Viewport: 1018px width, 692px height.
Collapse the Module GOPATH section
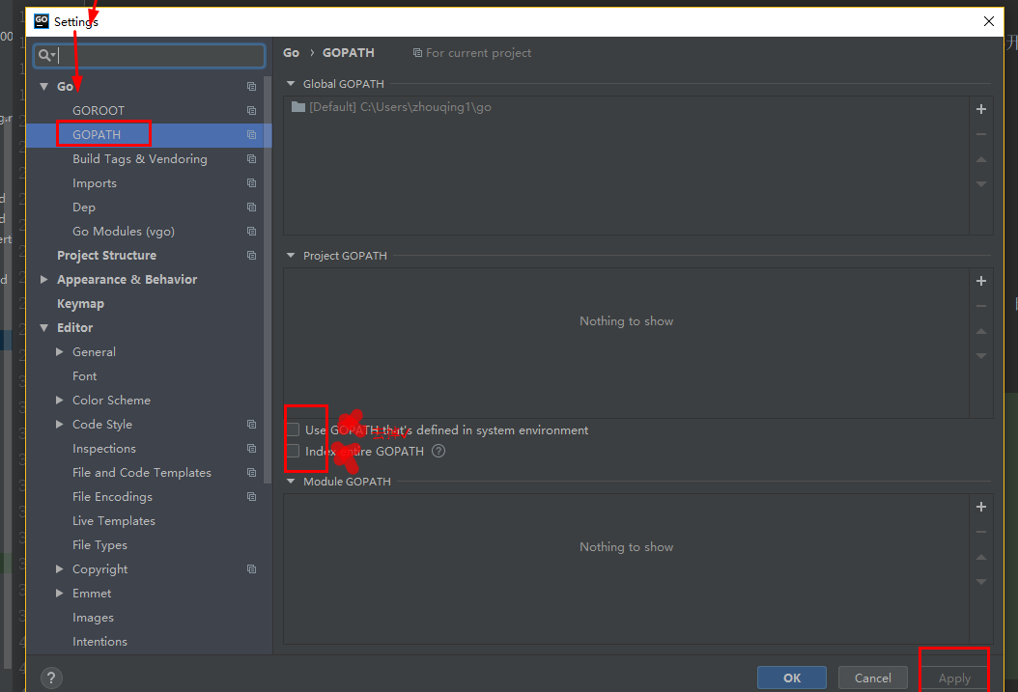(291, 482)
